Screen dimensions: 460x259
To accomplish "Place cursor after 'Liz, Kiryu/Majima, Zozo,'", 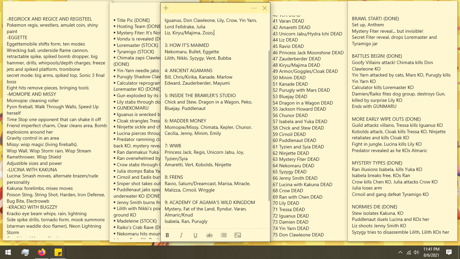I will click(x=214, y=33).
